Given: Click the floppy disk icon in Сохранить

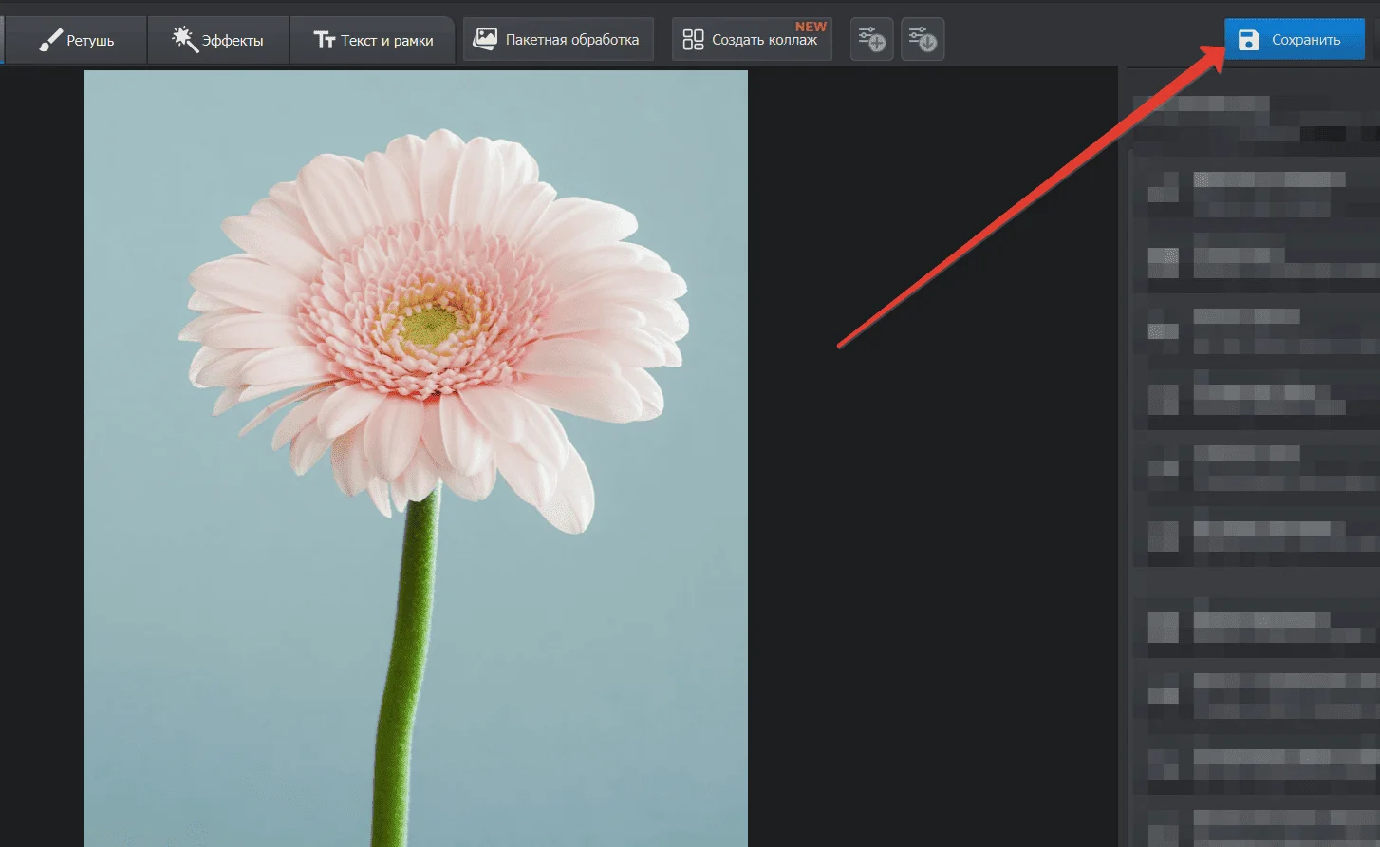Looking at the screenshot, I should coord(1249,40).
